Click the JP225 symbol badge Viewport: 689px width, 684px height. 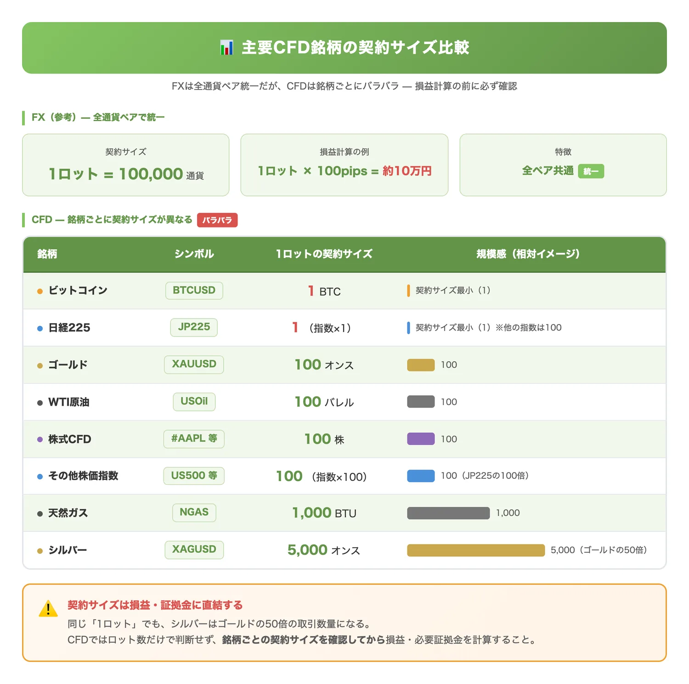[194, 327]
